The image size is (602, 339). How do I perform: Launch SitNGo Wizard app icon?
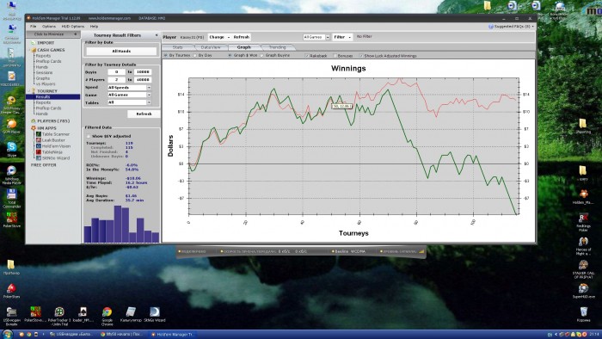[39, 158]
